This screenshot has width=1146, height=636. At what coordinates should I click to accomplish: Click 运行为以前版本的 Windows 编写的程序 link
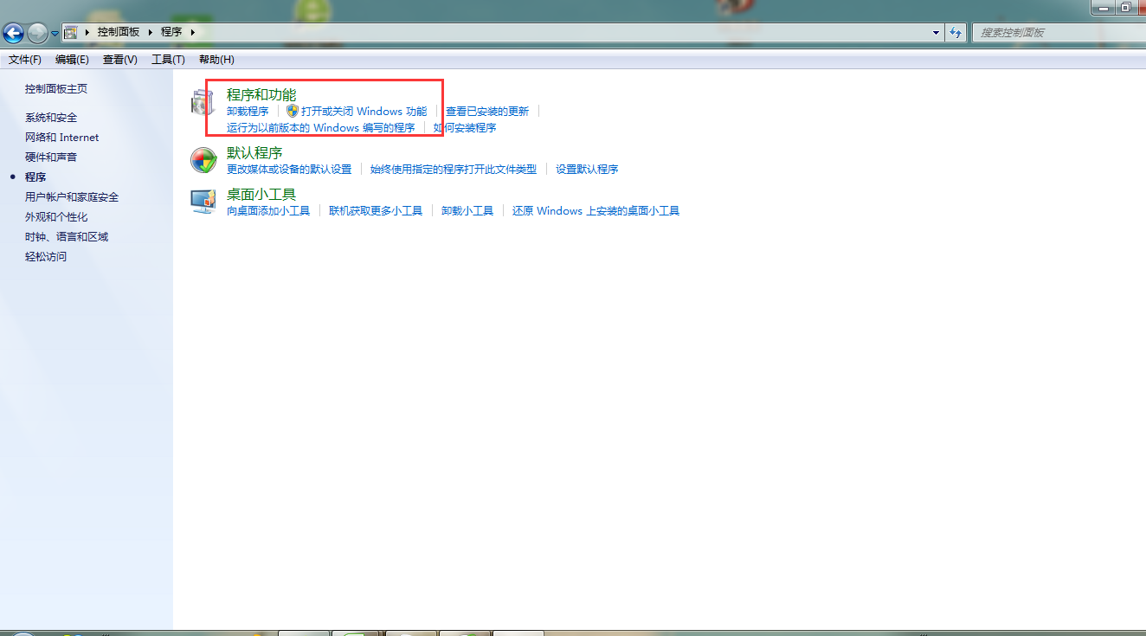[x=321, y=128]
